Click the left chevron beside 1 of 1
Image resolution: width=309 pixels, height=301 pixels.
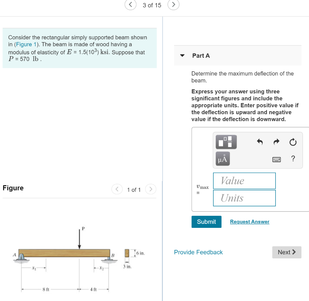[x=117, y=189]
